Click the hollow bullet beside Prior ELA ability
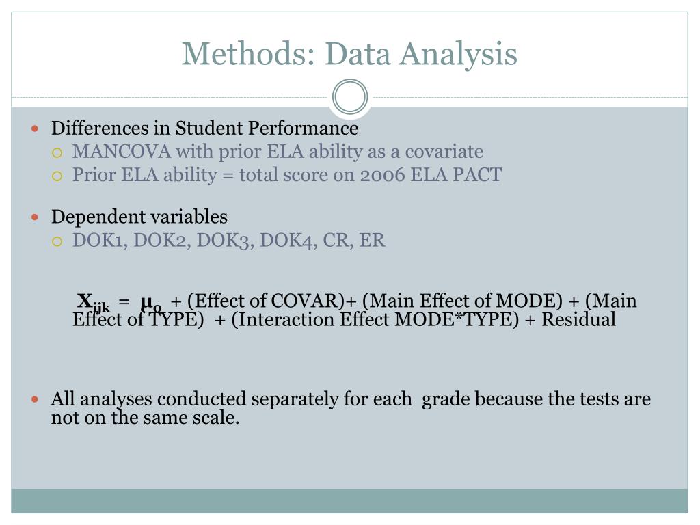This screenshot has width=700, height=525. coord(57,176)
